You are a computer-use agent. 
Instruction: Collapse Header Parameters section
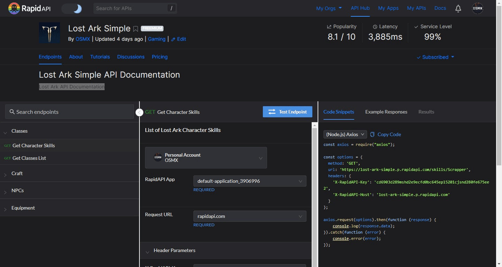[x=226, y=250]
